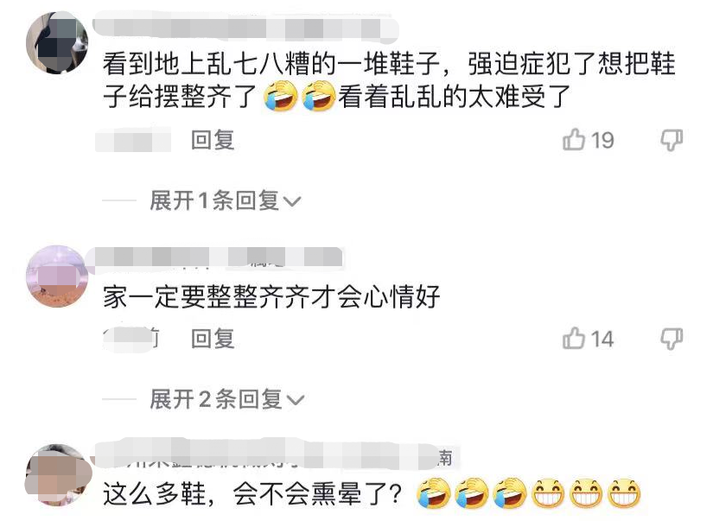Open third commenter's avatar

57,475
